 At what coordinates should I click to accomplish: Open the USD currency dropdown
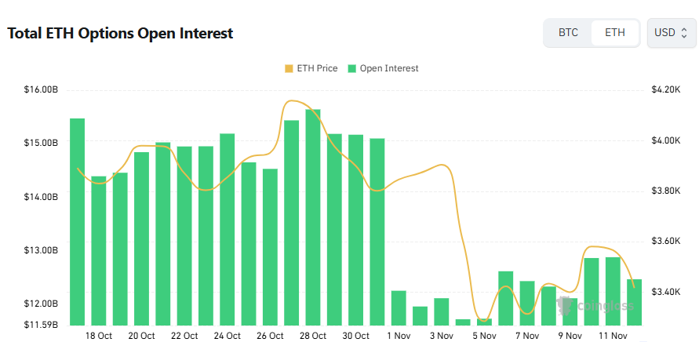(671, 33)
